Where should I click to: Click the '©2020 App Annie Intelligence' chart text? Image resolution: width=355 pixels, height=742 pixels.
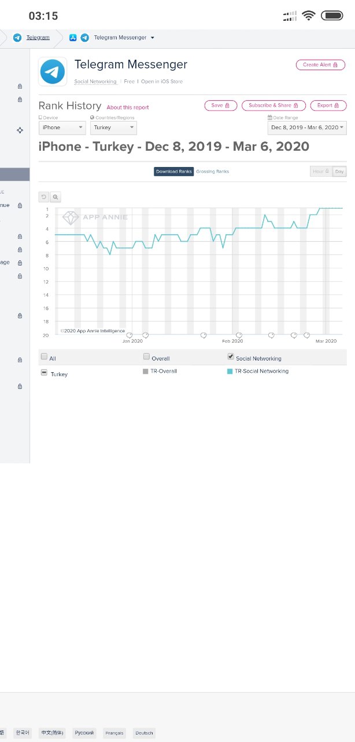[x=93, y=331]
